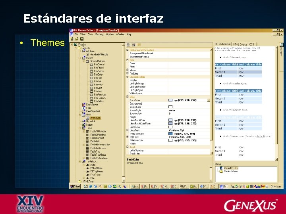
Task: Select the Attribute class icon in tree
Action: click(x=83, y=51)
